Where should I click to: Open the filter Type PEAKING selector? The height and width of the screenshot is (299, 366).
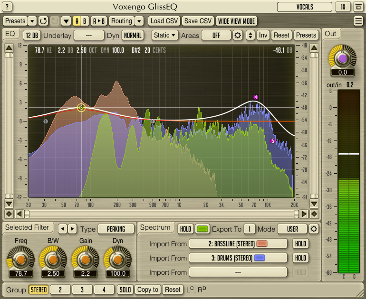(x=116, y=229)
